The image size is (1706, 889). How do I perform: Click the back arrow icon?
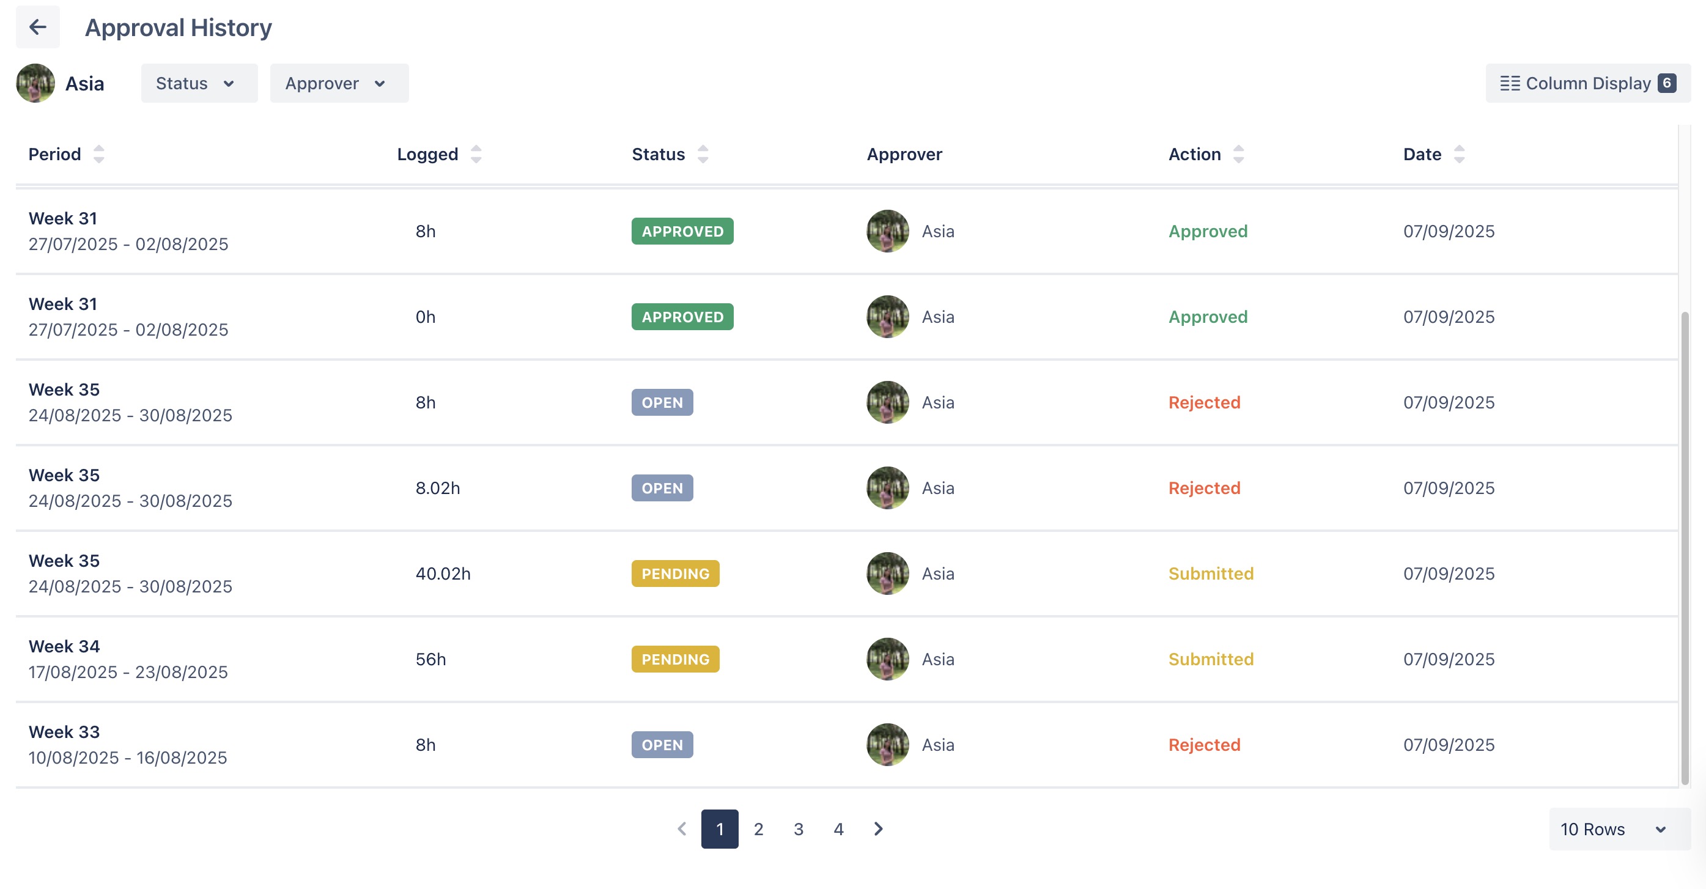pos(38,27)
